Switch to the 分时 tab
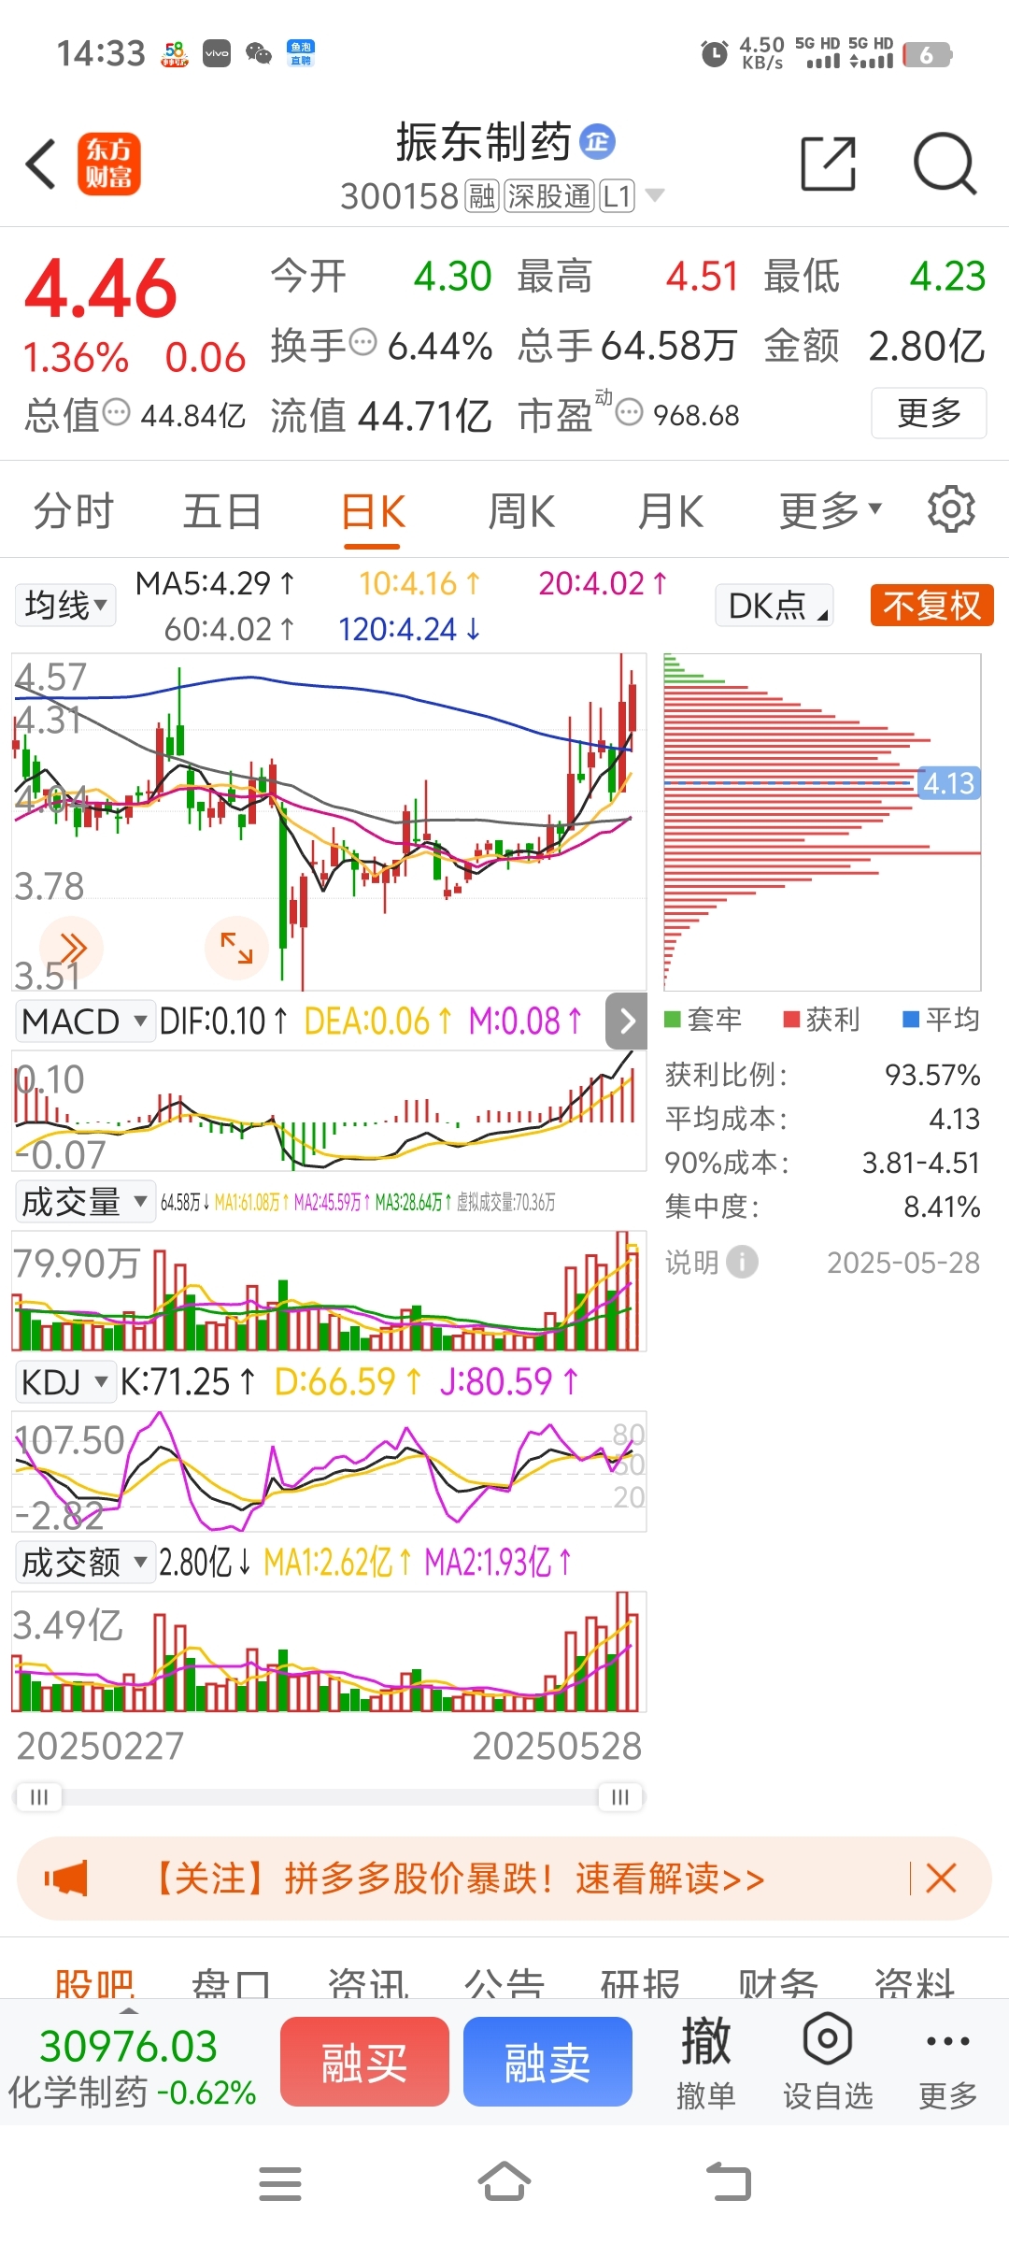The height and width of the screenshot is (2243, 1009). [74, 511]
